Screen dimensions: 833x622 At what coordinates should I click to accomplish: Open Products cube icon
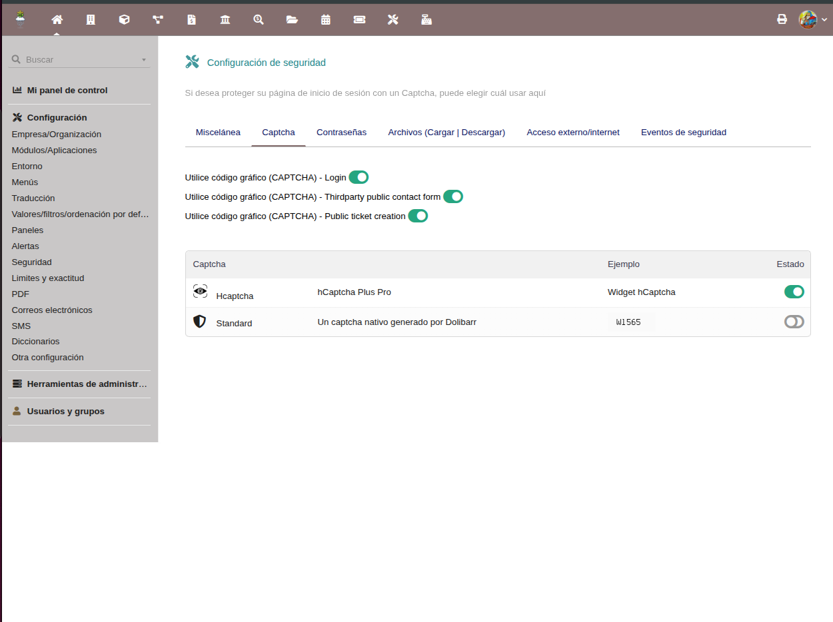(124, 19)
